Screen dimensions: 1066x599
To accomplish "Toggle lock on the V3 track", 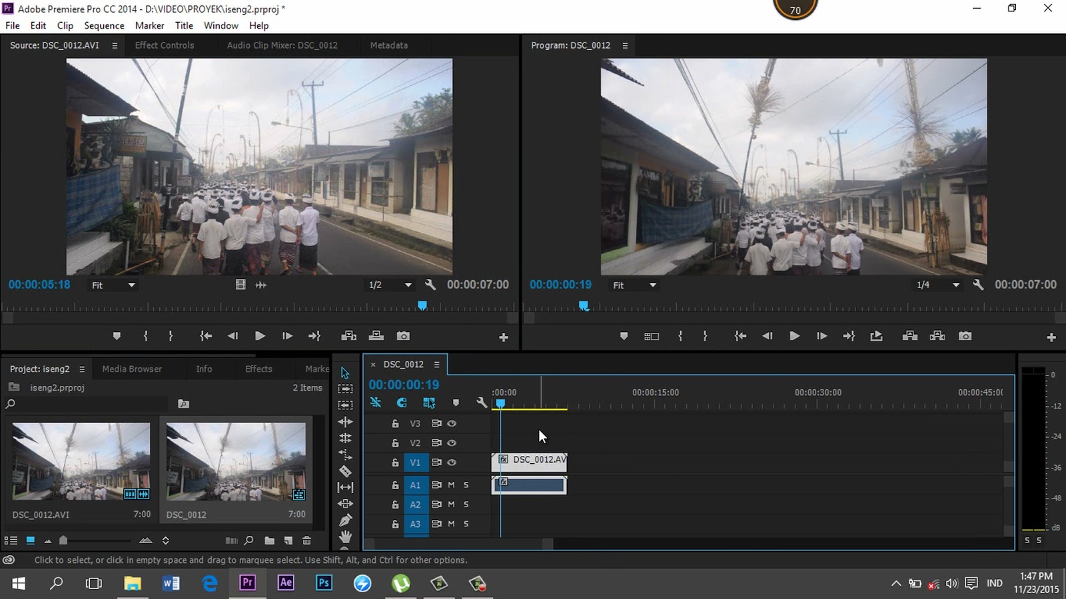I will [x=395, y=423].
